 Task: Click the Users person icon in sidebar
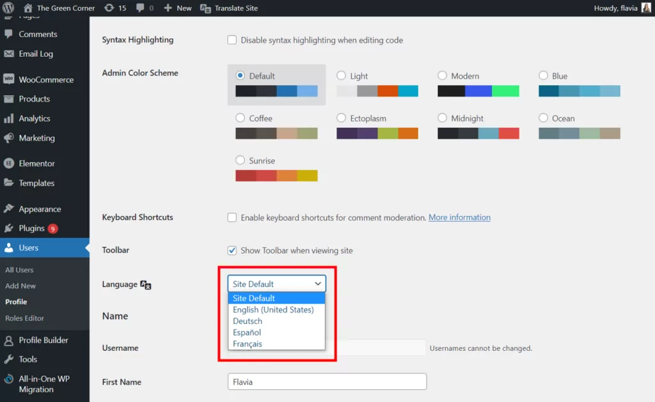tap(9, 247)
